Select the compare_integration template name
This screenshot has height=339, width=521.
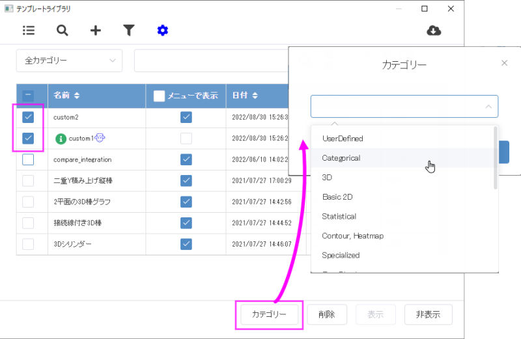pyautogui.click(x=83, y=159)
